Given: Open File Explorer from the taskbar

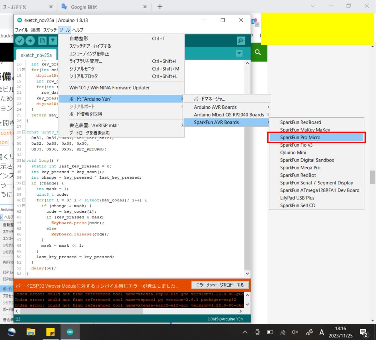Looking at the screenshot, I should (31, 332).
